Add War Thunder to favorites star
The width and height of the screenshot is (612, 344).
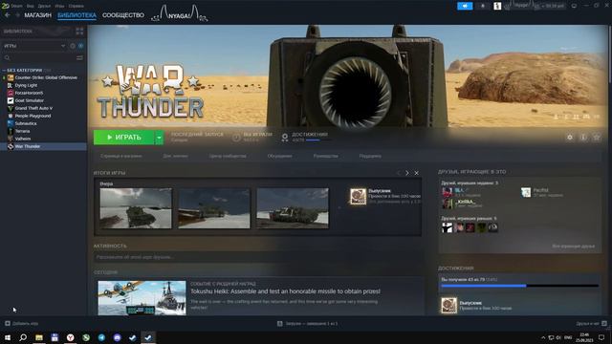click(597, 138)
